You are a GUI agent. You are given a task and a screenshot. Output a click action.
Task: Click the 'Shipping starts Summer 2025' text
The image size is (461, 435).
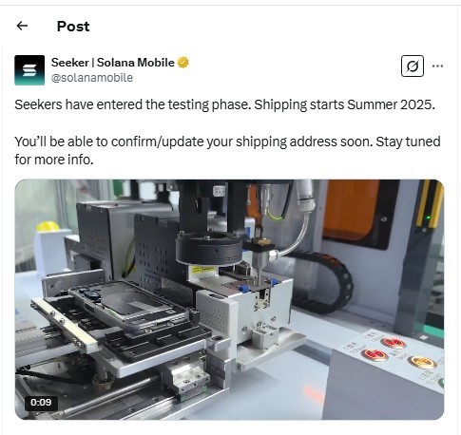click(345, 104)
